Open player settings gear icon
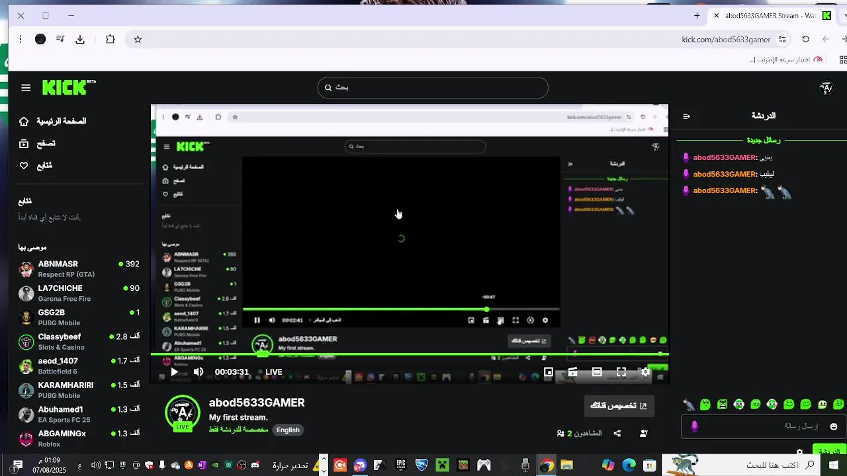Screen dimensions: 847x476 (646, 372)
